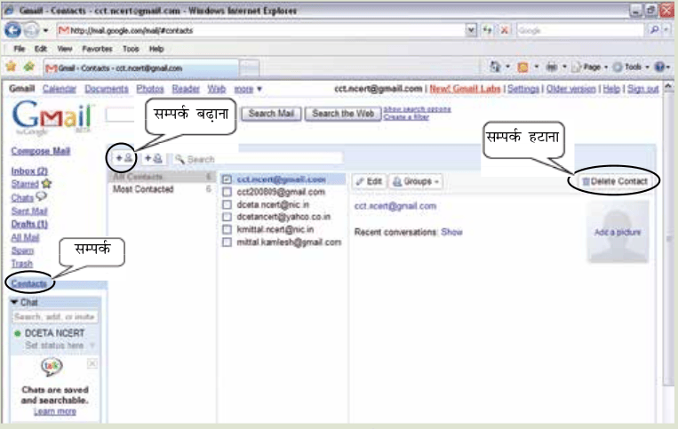Image resolution: width=678 pixels, height=429 pixels.
Task: Click the contacts Search input field
Action: pyautogui.click(x=259, y=159)
